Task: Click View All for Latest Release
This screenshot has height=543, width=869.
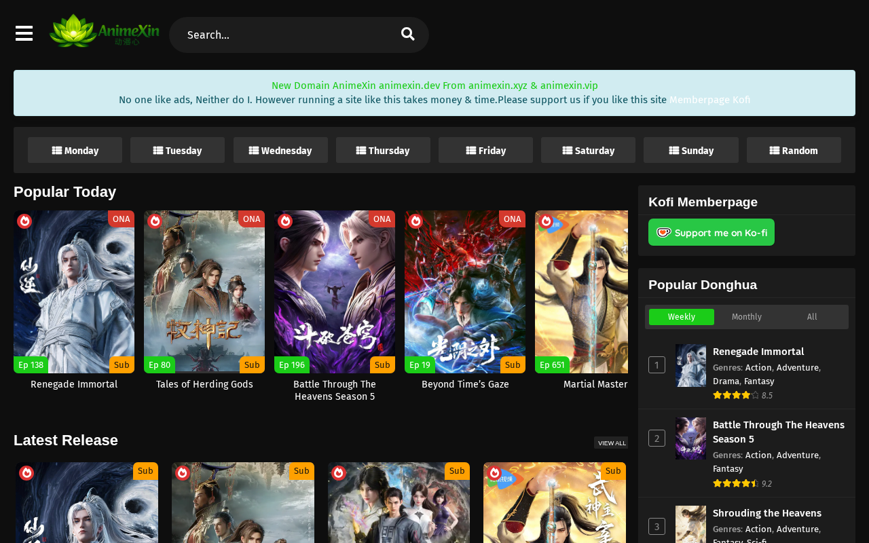Action: pyautogui.click(x=611, y=443)
